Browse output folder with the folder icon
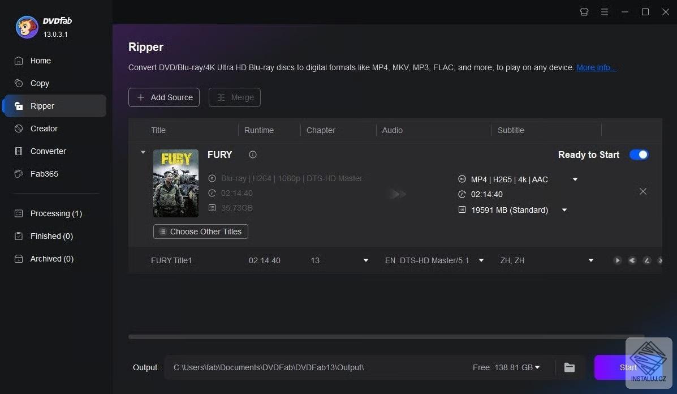The width and height of the screenshot is (677, 394). click(x=570, y=367)
